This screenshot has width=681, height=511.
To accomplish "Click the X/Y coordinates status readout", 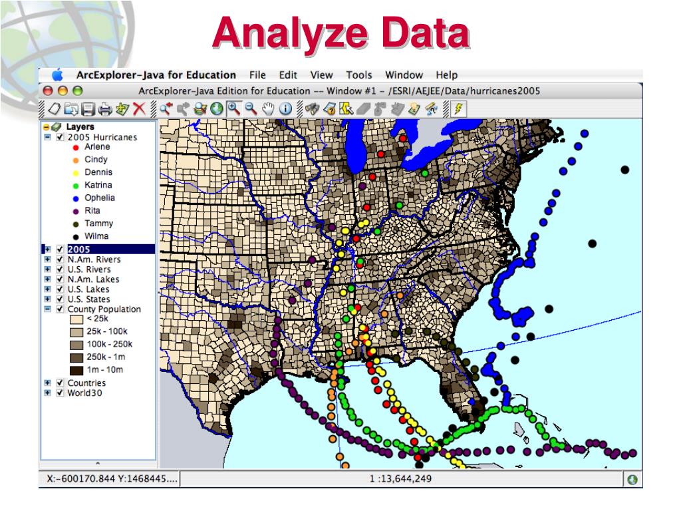I will point(109,479).
